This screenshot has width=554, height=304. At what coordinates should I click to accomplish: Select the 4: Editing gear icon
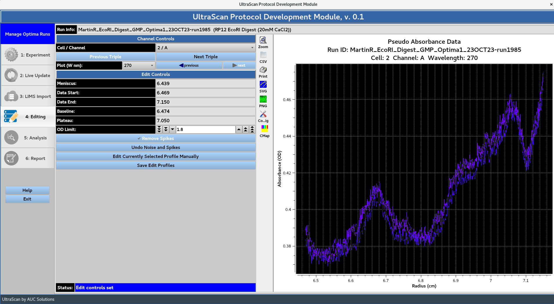click(x=11, y=116)
